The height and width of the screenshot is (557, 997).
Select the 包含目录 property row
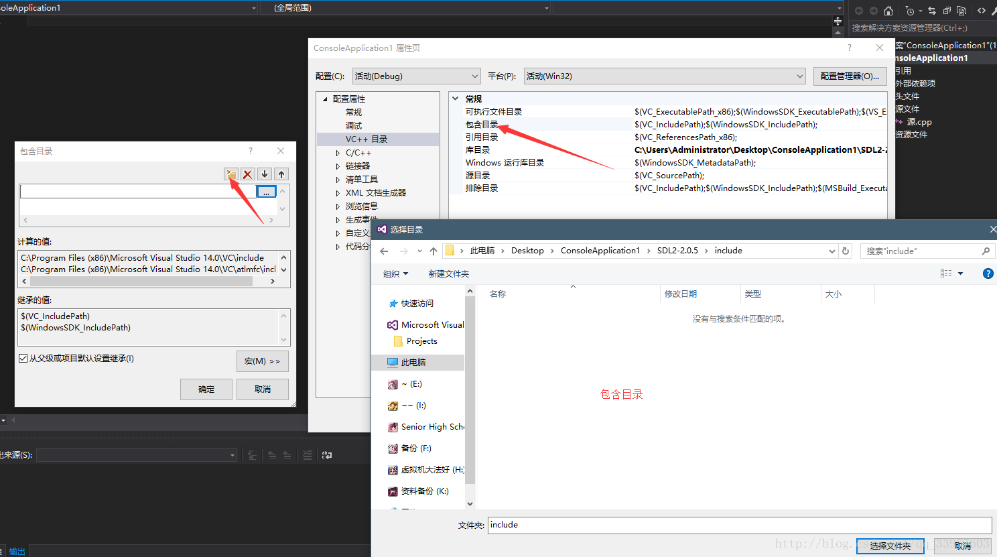pyautogui.click(x=668, y=125)
